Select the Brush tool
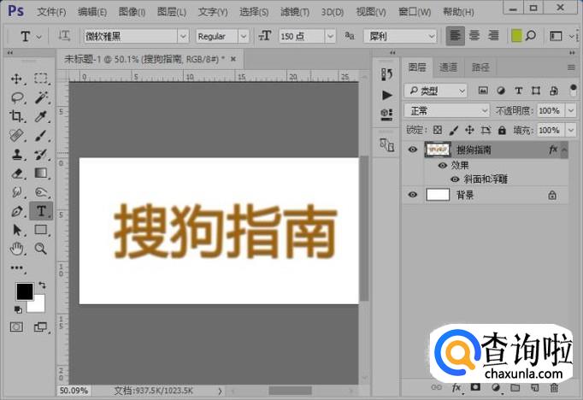Screen dimensions: 583x400 pyautogui.click(x=41, y=135)
